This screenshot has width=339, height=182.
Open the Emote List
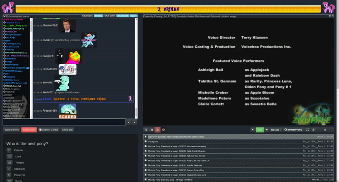(67, 130)
